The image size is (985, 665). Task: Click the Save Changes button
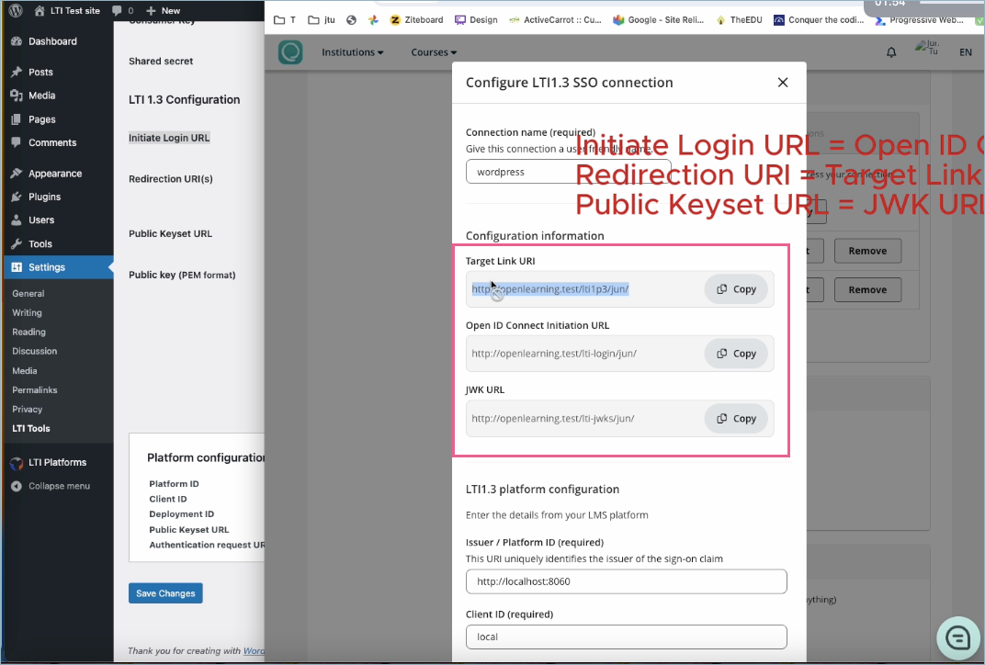pos(165,593)
